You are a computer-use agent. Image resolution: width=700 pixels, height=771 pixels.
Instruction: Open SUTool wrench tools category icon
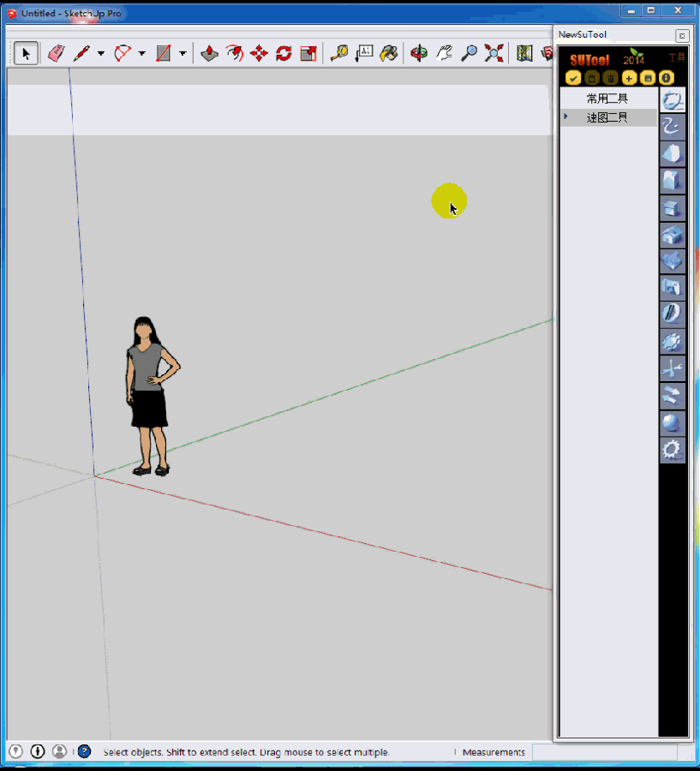[x=673, y=368]
